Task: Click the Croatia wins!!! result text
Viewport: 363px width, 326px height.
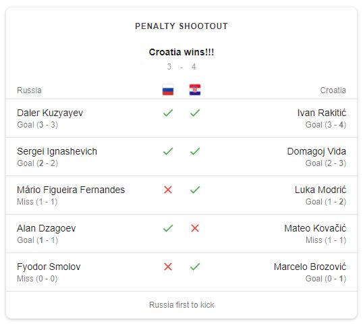Action: click(181, 52)
